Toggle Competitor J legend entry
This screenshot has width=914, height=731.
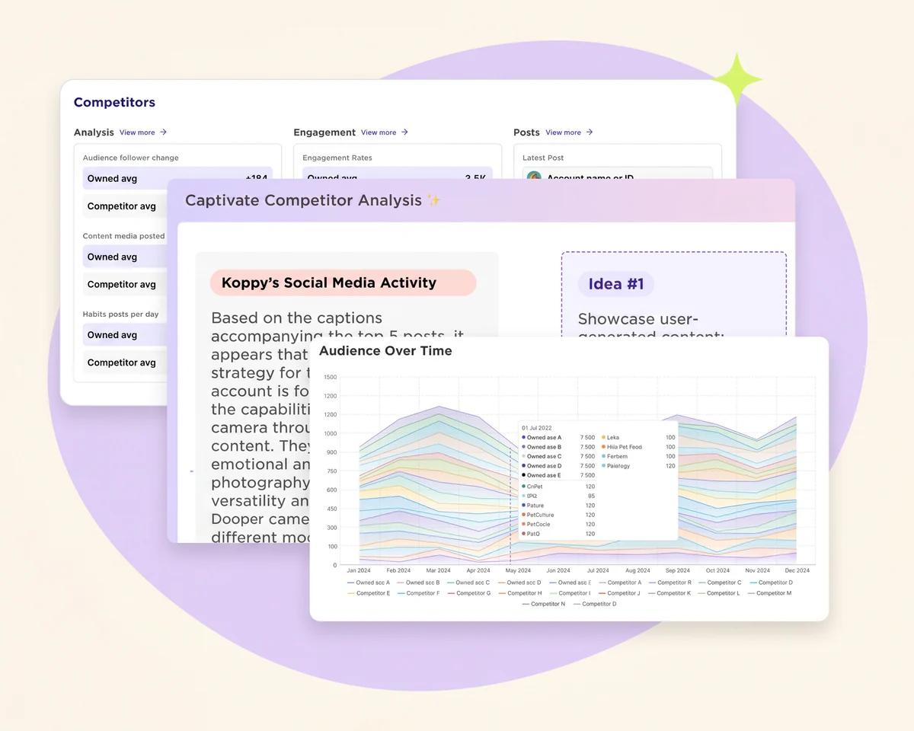(x=619, y=593)
